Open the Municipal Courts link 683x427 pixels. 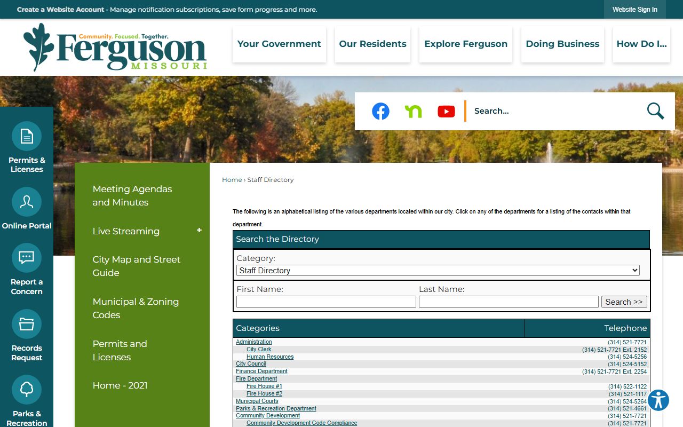257,401
